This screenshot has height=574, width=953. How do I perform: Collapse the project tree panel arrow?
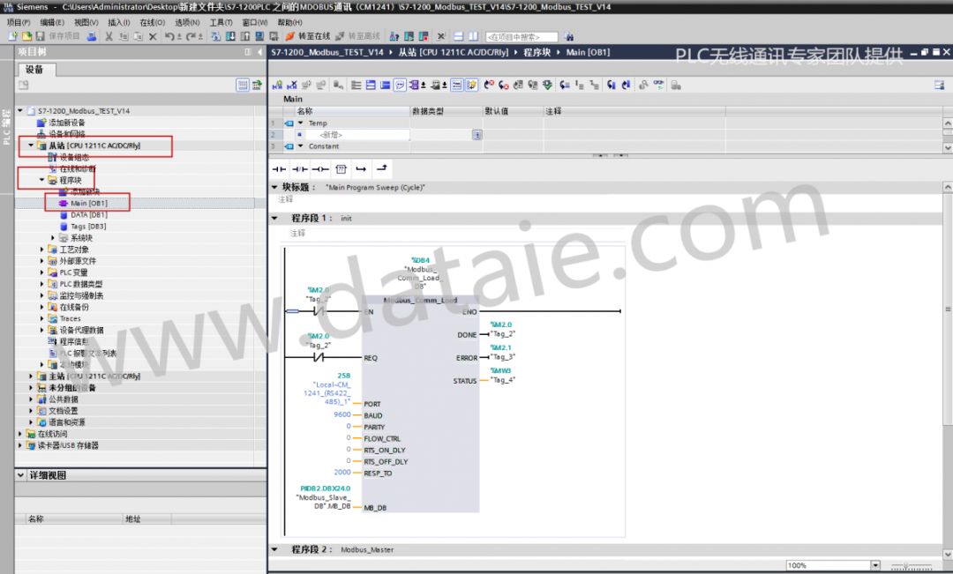coord(259,52)
